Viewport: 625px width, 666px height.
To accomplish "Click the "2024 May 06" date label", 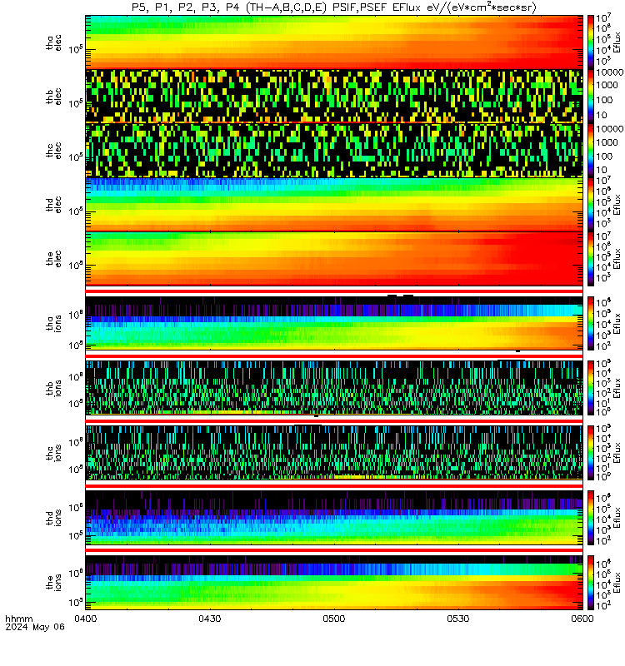I will pos(35,627).
